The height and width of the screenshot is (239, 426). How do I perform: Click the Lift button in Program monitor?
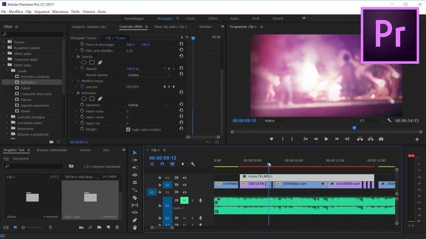360,139
